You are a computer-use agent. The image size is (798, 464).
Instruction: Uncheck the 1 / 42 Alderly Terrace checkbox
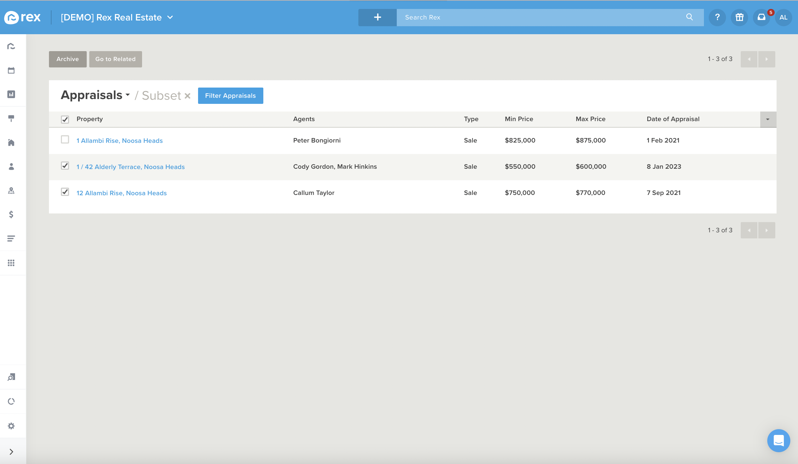click(65, 166)
